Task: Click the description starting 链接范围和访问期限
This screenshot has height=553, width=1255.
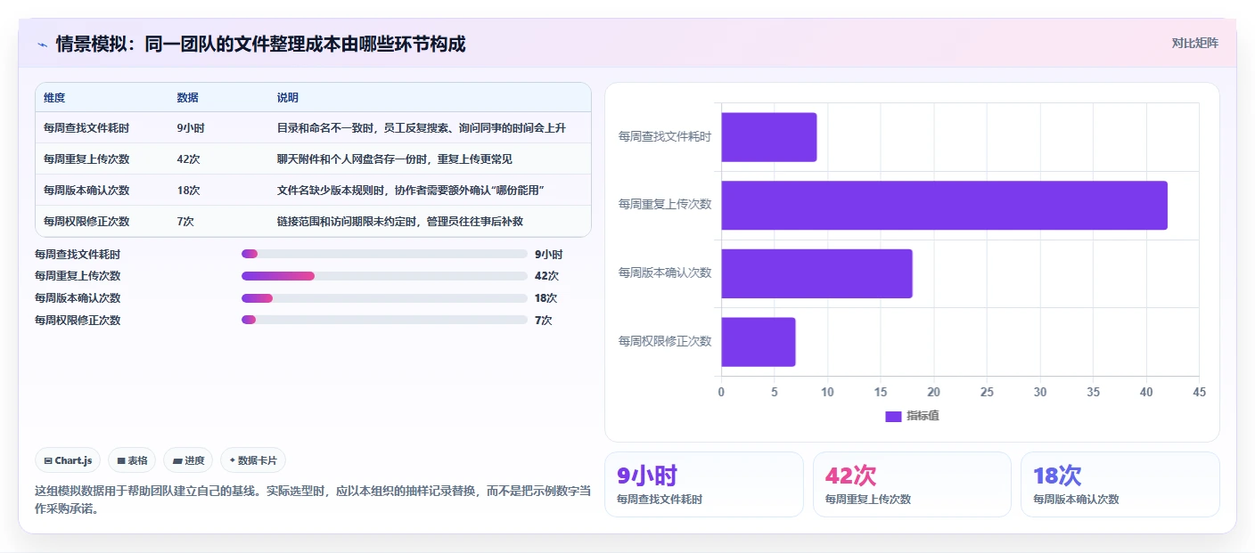Action: [400, 222]
